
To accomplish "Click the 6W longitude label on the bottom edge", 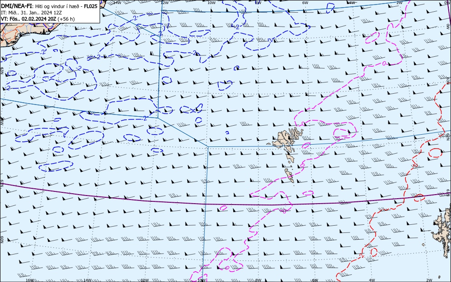I will click(x=315, y=280).
